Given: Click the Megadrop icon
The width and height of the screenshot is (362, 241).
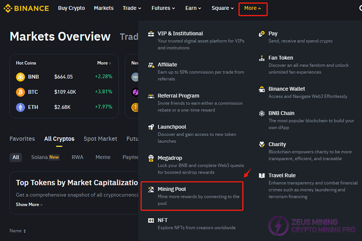Looking at the screenshot, I should tap(151, 158).
